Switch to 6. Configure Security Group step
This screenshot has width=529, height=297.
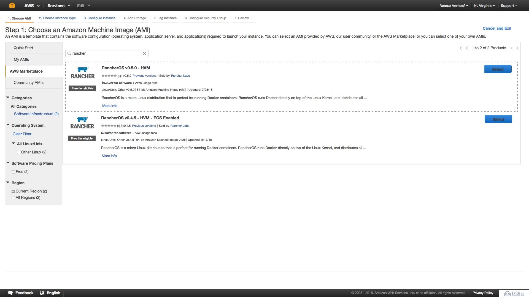click(x=205, y=18)
